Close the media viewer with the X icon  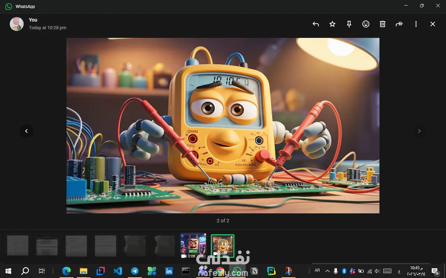(x=433, y=24)
